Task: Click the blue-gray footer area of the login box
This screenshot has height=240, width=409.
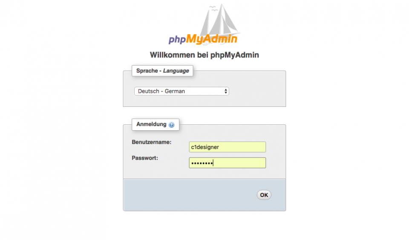Action: tap(204, 195)
